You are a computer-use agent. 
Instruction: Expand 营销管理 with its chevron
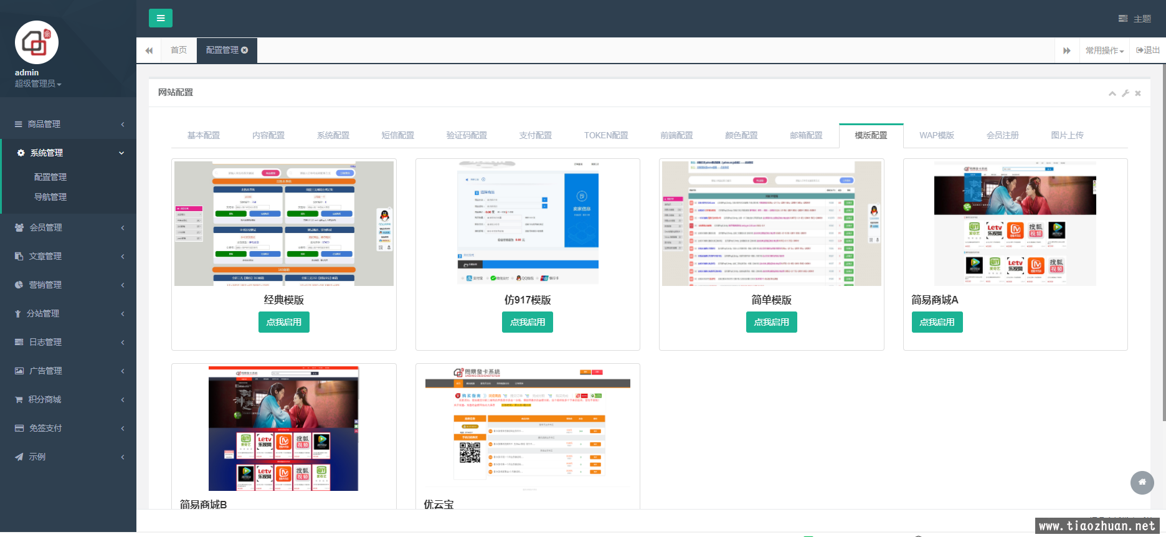coord(123,285)
